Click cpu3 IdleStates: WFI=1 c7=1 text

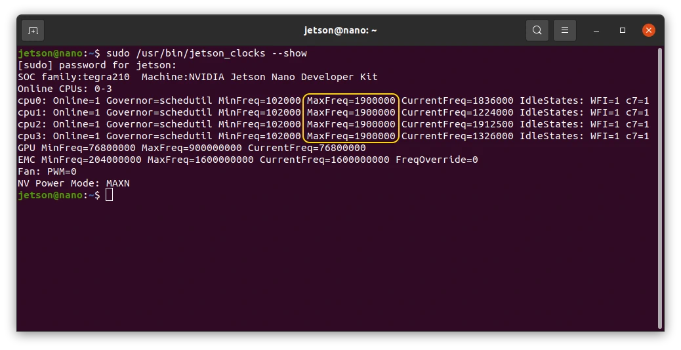pyautogui.click(x=585, y=136)
